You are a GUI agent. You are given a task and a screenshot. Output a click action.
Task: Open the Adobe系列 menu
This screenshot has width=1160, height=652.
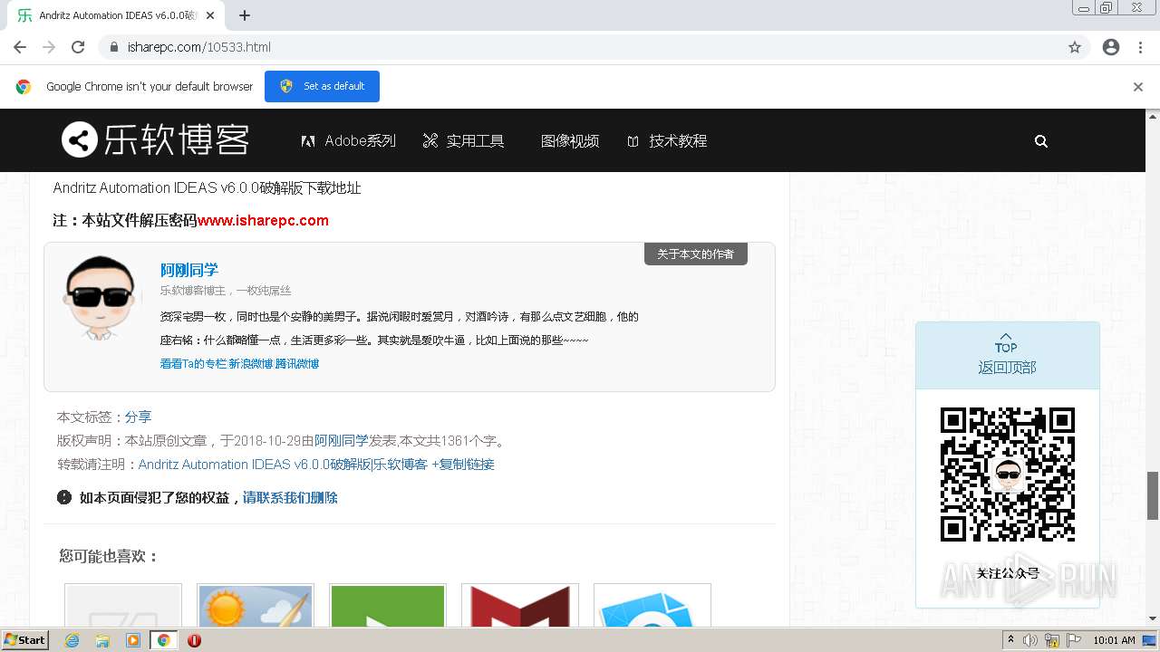coord(349,141)
